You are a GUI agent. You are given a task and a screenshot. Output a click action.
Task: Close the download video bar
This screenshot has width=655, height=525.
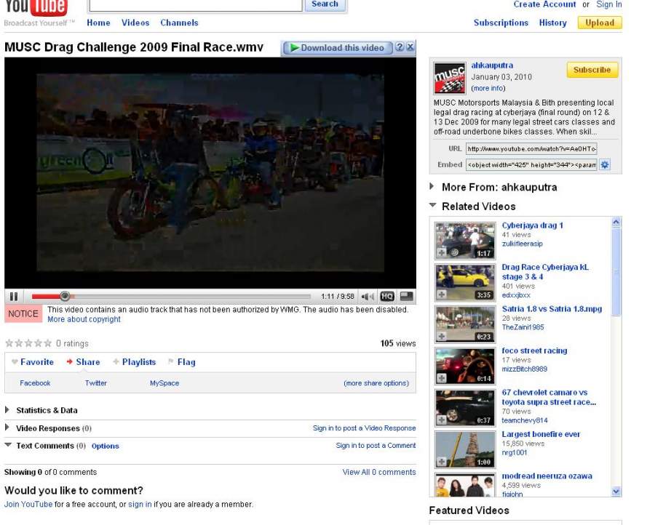pyautogui.click(x=410, y=48)
